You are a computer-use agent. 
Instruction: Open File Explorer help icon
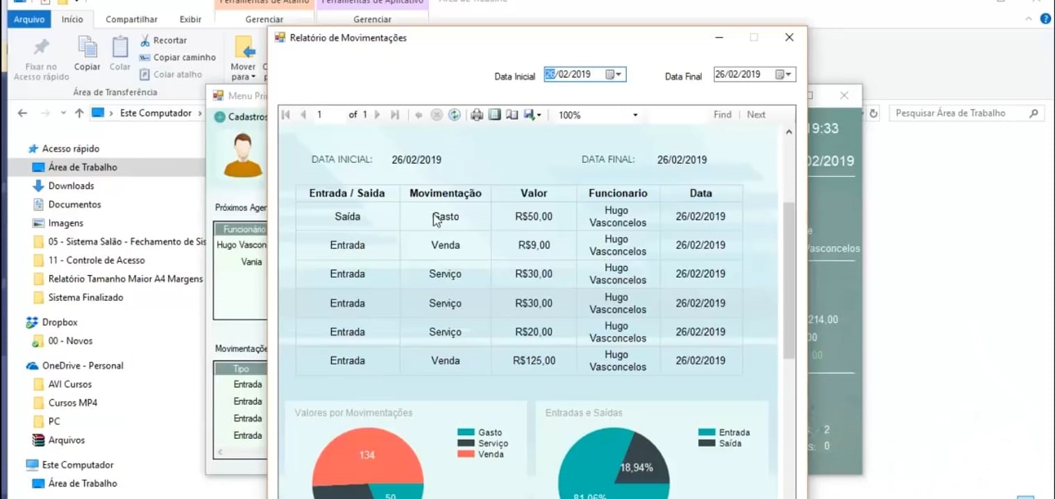(x=1045, y=19)
